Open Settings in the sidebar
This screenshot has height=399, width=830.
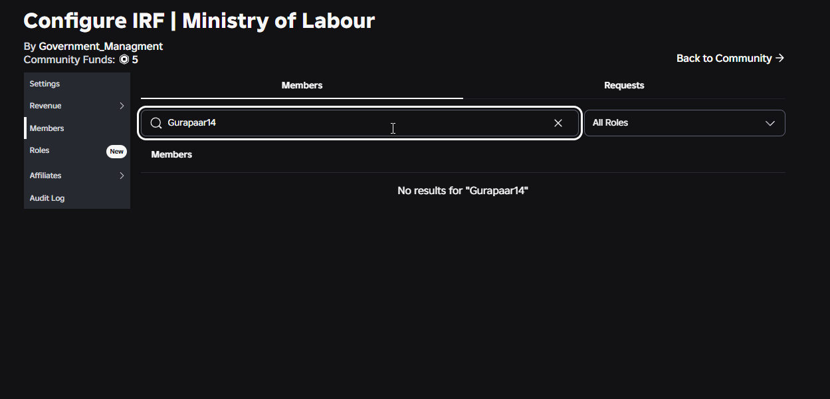point(45,84)
